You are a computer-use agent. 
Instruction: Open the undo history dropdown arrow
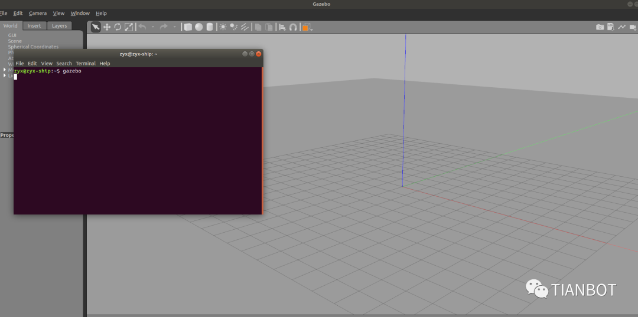[x=152, y=27]
